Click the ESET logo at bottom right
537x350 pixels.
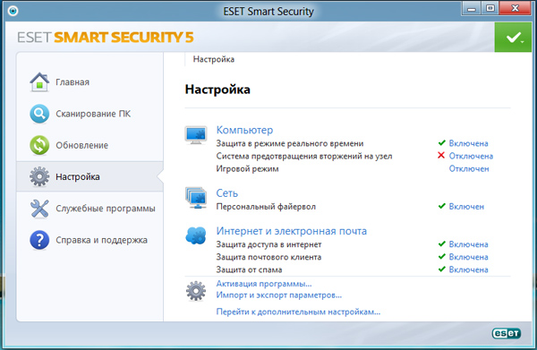point(507,333)
